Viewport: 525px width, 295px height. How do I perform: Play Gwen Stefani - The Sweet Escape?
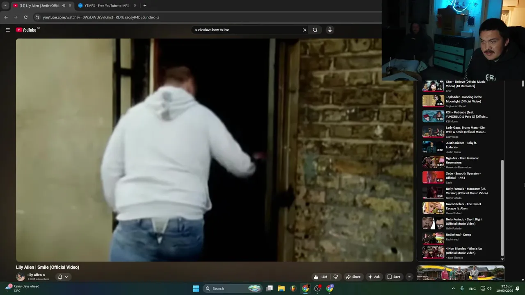click(x=456, y=208)
